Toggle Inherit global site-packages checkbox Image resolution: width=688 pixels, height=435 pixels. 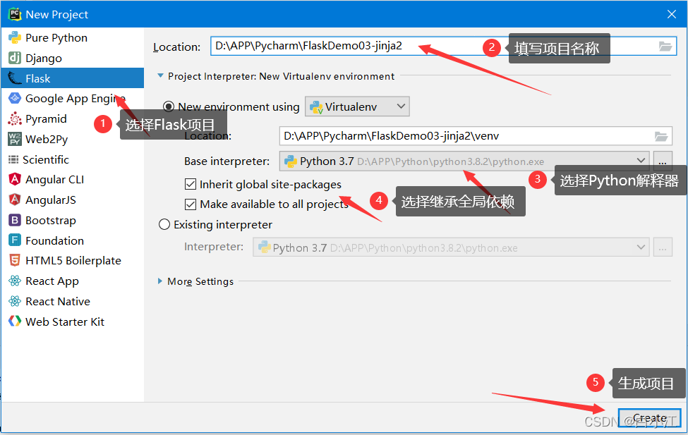click(191, 184)
